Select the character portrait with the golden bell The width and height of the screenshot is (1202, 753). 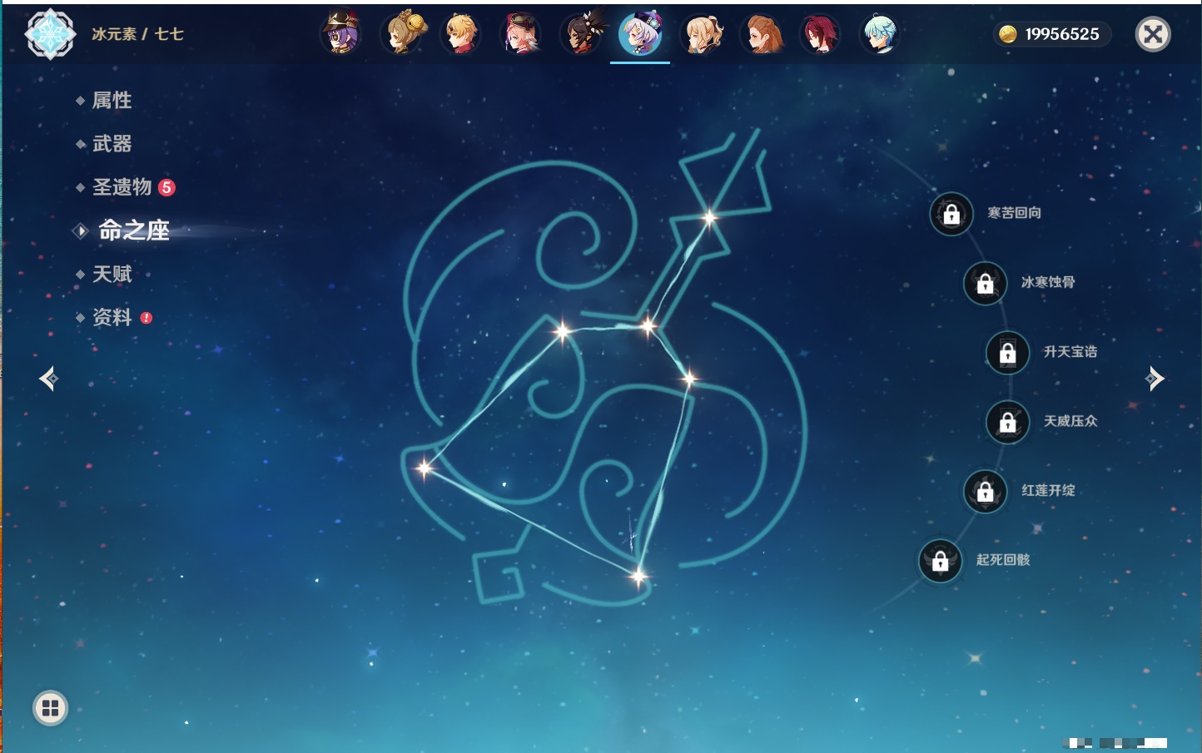coord(402,33)
